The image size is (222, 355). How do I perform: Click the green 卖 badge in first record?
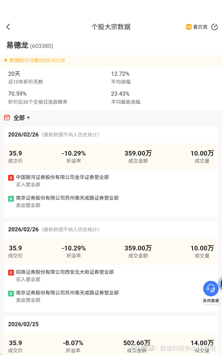click(11, 199)
